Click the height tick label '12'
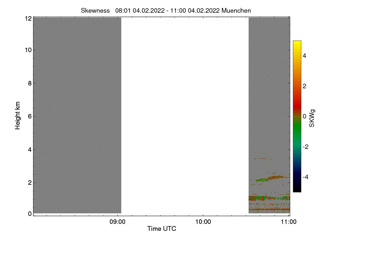Viewport: 381px width, 254px height. click(x=28, y=18)
